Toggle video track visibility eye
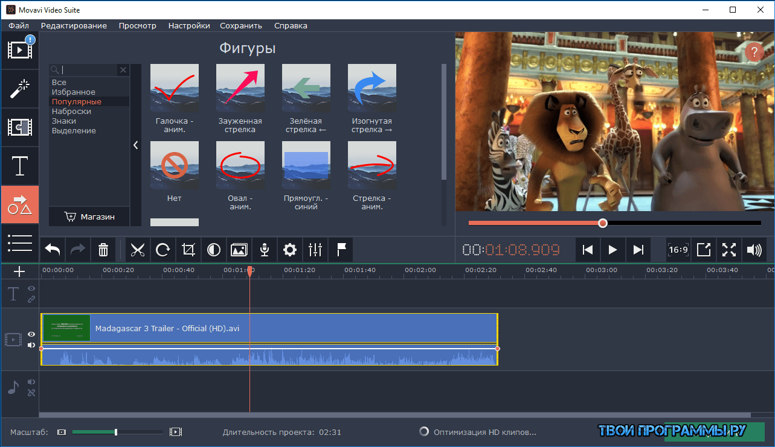 [x=31, y=335]
